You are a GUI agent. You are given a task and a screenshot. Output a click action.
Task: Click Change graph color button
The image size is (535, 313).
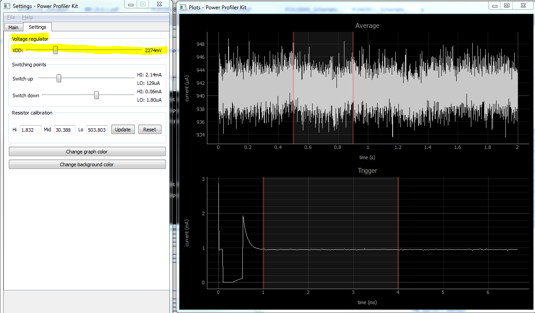[87, 152]
